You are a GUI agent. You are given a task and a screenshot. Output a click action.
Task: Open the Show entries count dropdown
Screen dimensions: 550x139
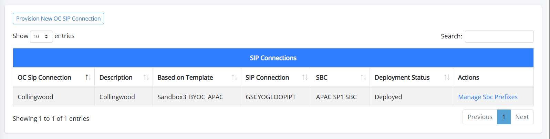pos(41,36)
